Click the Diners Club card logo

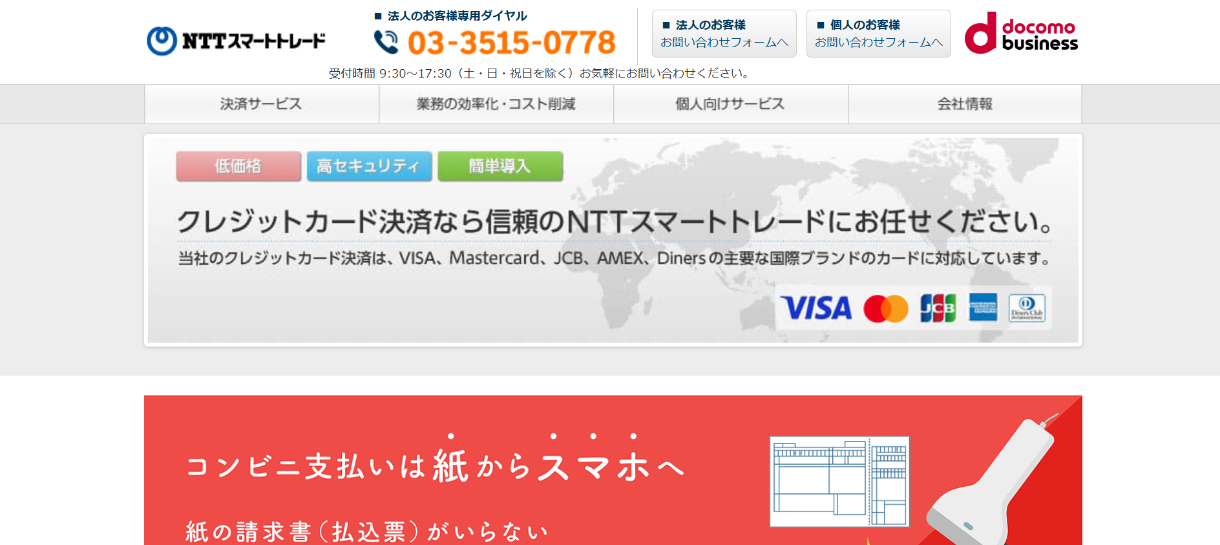1027,308
